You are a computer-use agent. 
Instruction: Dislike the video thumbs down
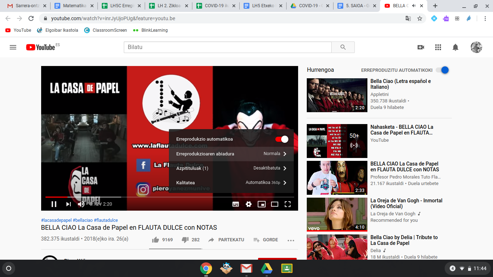(185, 240)
